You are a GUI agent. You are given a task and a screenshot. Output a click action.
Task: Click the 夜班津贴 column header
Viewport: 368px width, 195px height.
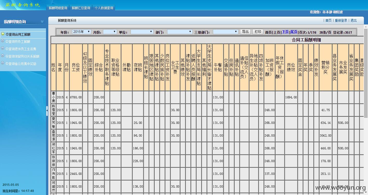(x=138, y=67)
